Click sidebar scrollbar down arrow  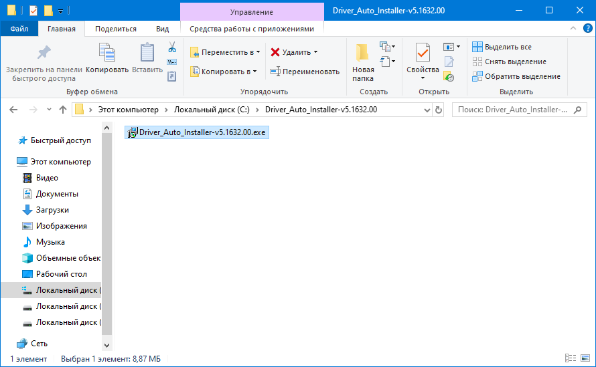106,346
